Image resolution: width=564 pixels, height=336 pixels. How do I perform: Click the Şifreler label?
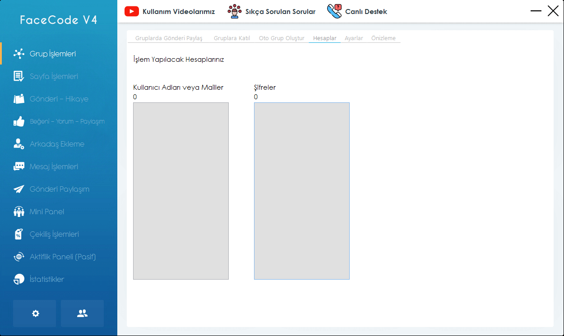265,87
